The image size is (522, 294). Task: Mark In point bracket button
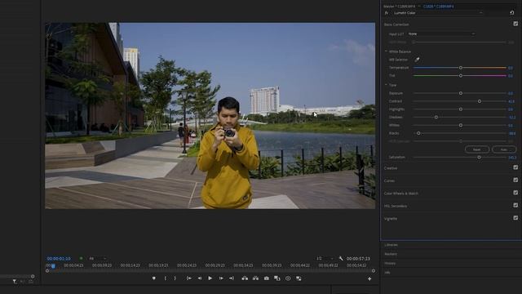[x=165, y=278]
